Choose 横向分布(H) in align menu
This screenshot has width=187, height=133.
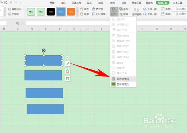click(123, 52)
